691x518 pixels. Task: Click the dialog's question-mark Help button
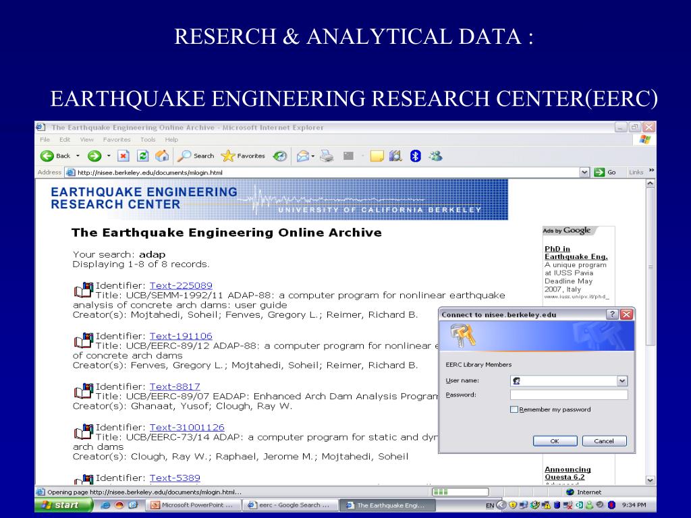(x=612, y=314)
